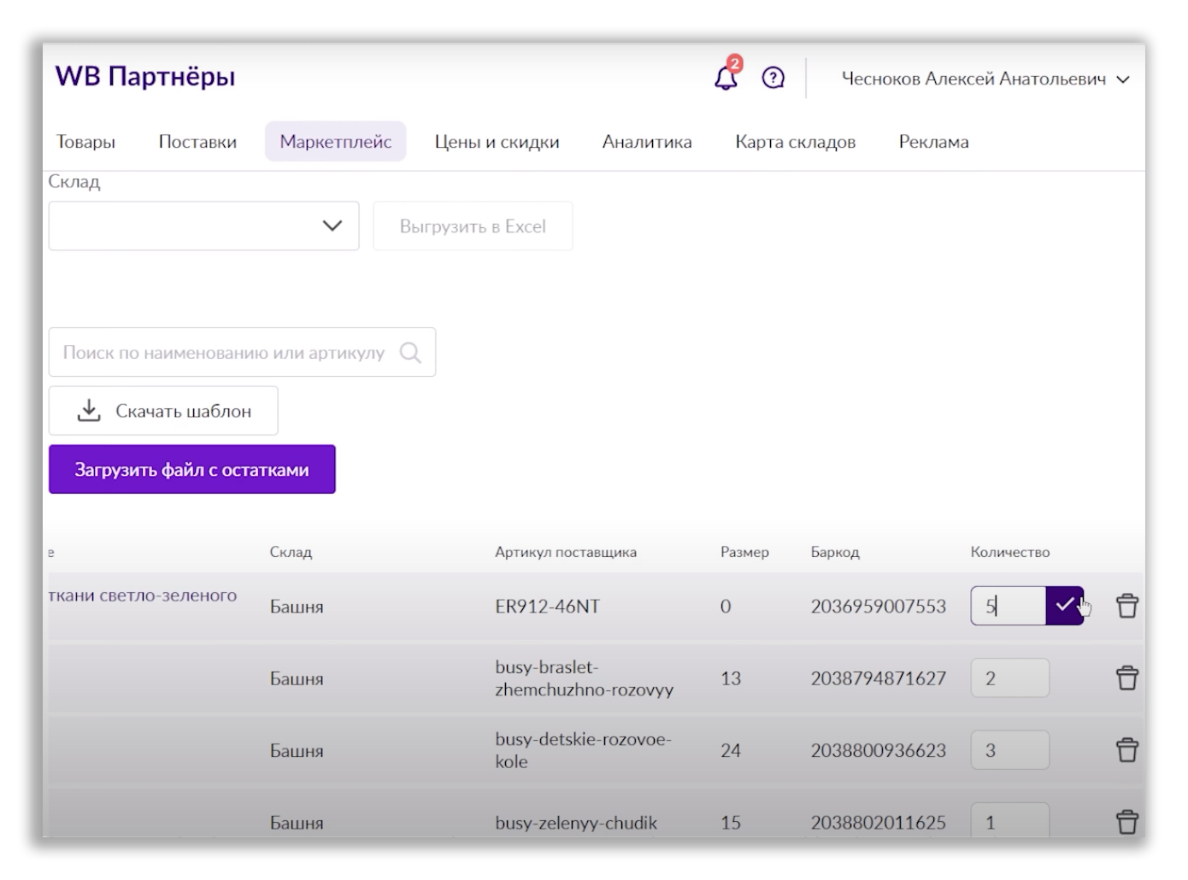Delete the ER912-46NT row via trash icon

point(1127,606)
